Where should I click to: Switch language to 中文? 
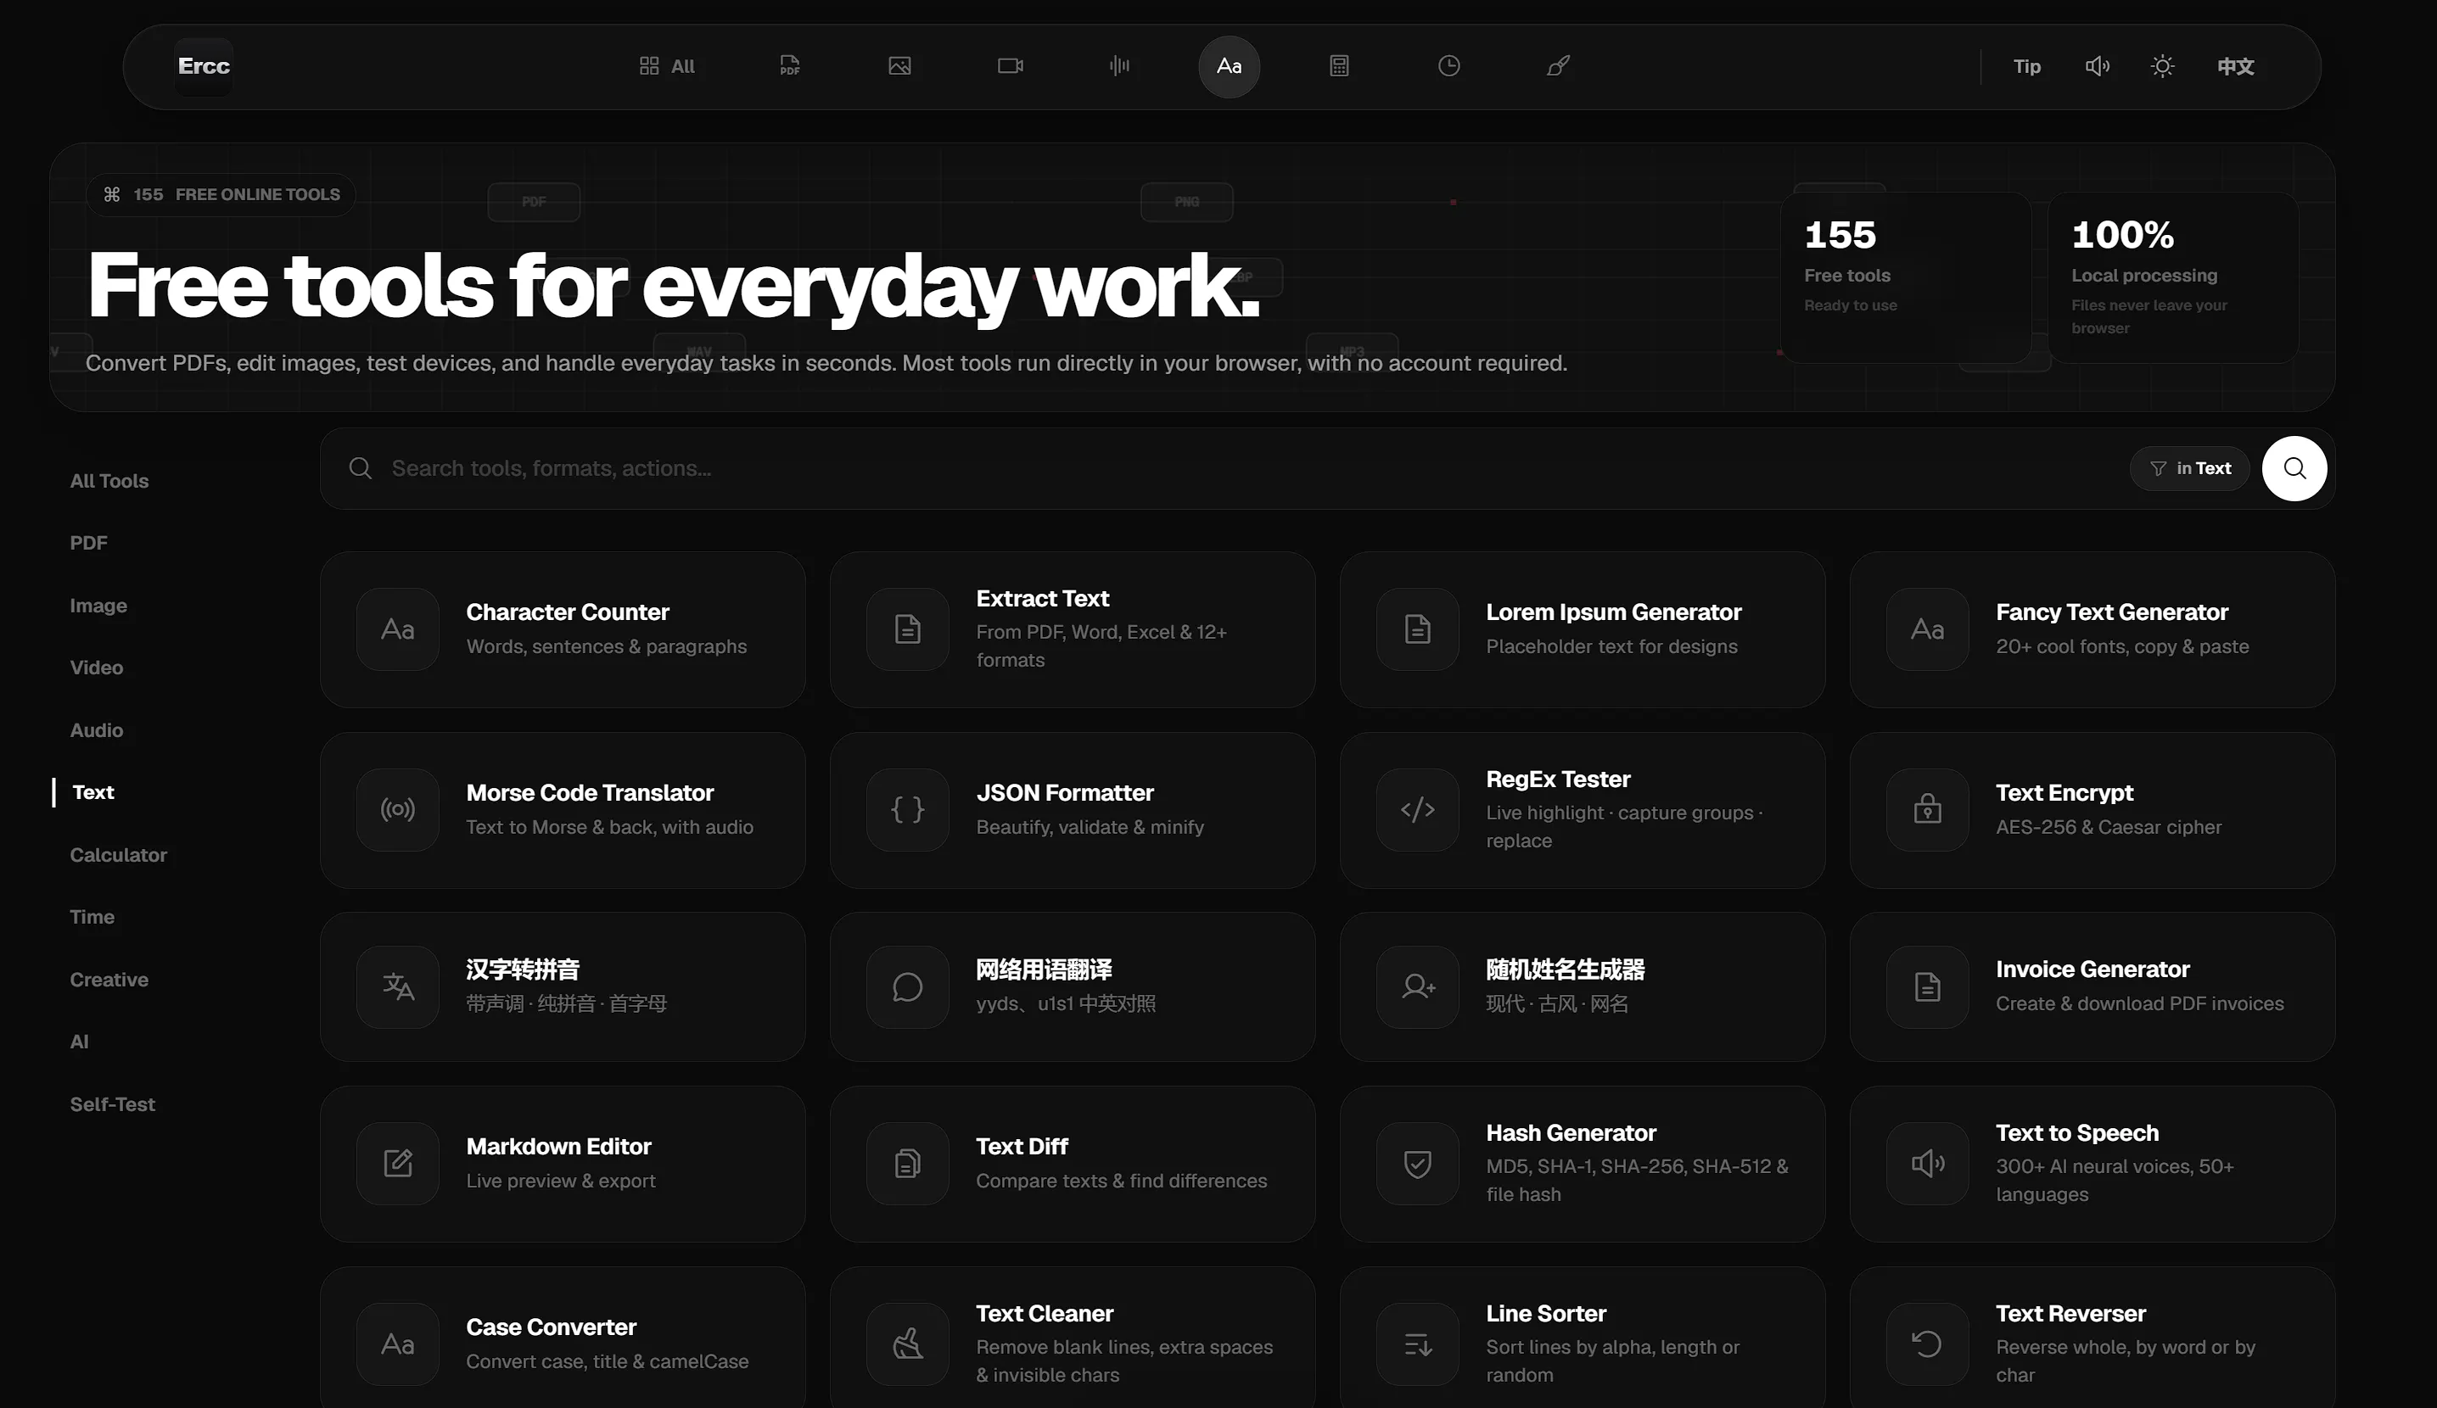[x=2235, y=65]
